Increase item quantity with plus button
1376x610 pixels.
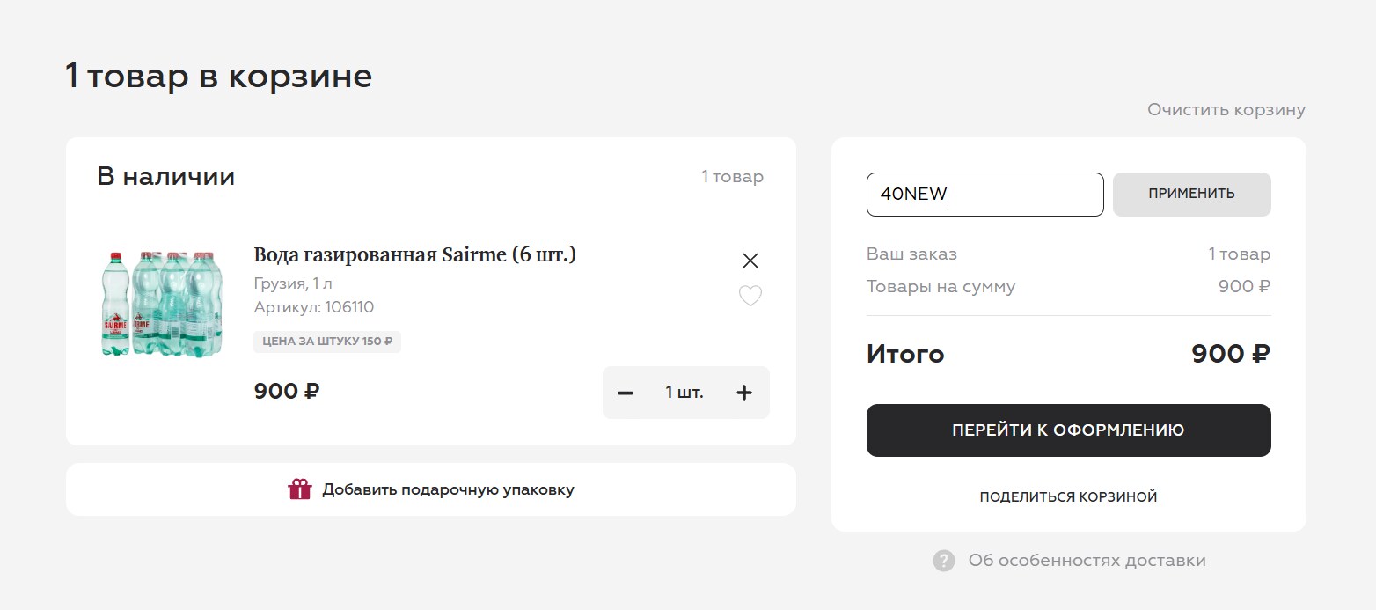pos(743,393)
